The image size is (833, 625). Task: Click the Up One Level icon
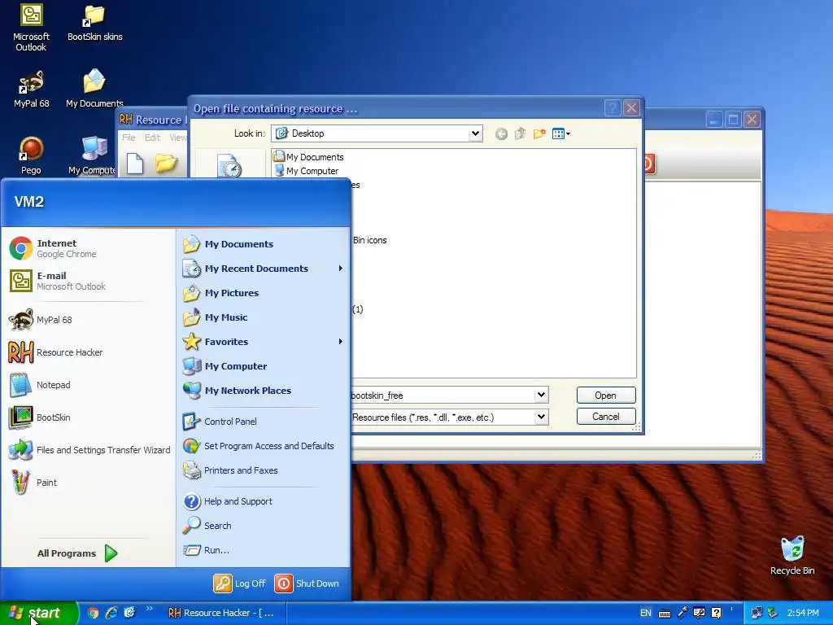[x=520, y=133]
